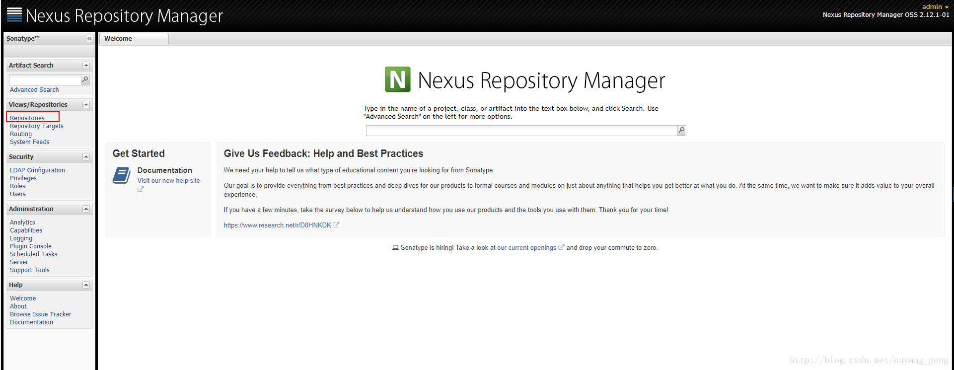Focus the Artifact Search input in sidebar
The width and height of the screenshot is (954, 370).
45,80
